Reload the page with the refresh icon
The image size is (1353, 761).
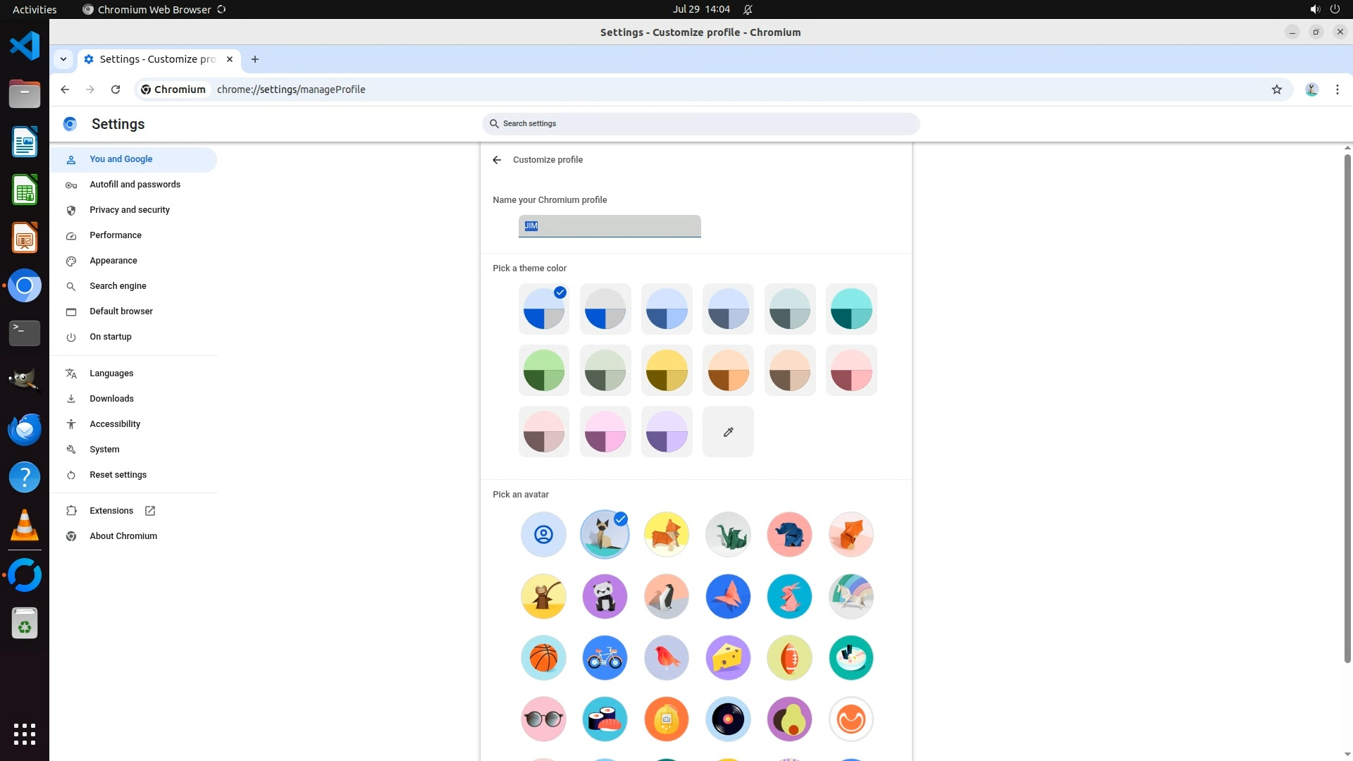pyautogui.click(x=116, y=89)
